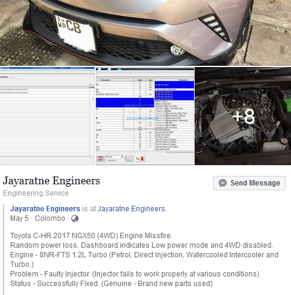Toggle the checkbox below the Primary dropdown
291x295 pixels.
click(107, 160)
